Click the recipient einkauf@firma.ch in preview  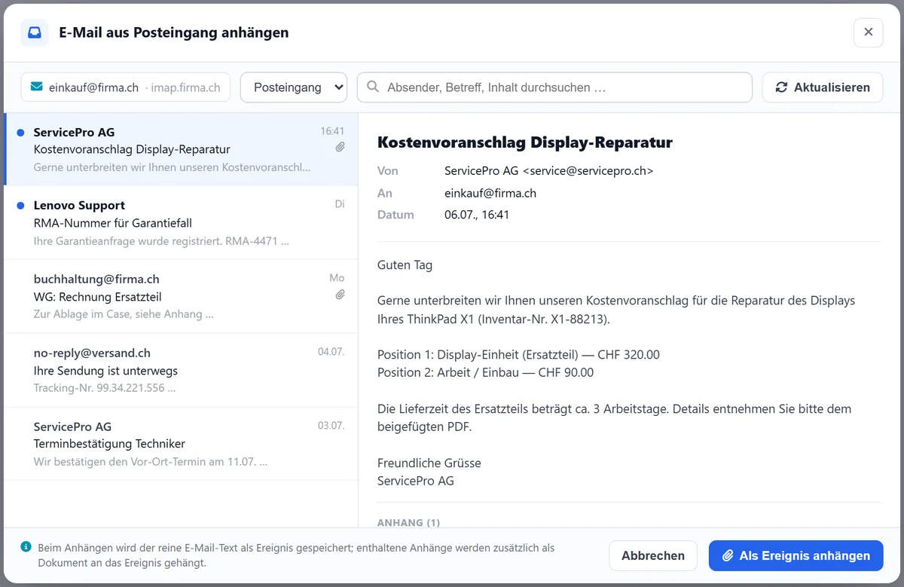click(490, 193)
